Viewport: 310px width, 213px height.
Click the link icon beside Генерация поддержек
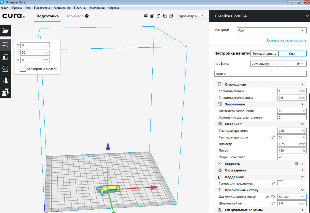pyautogui.click(x=273, y=183)
